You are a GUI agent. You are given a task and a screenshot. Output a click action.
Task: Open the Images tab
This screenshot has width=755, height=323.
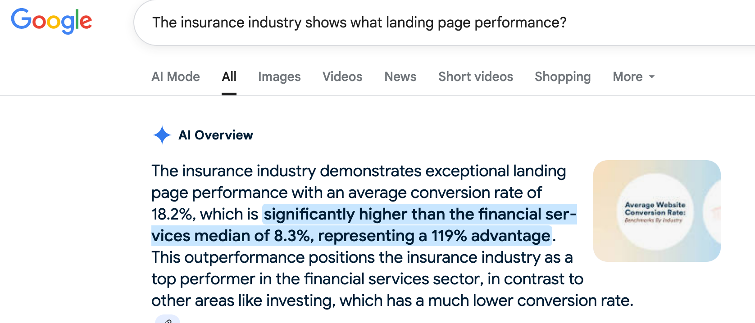[x=279, y=76]
